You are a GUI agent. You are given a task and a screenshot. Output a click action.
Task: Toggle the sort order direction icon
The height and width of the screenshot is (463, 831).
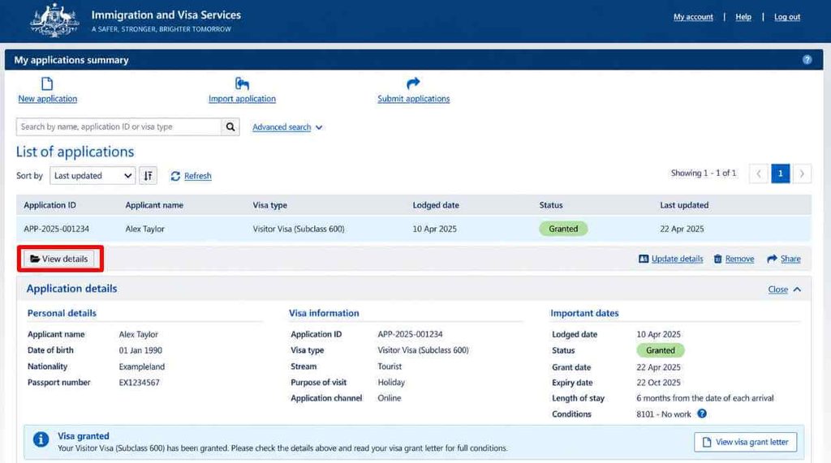coord(149,175)
